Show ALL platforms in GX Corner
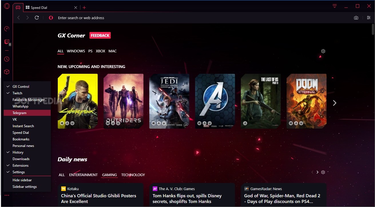Viewport: 375px width, 207px height. point(60,51)
